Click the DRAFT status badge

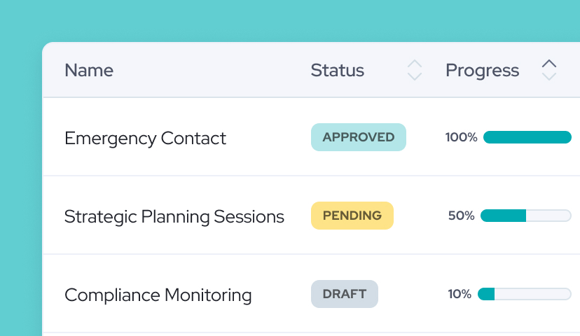coord(345,294)
